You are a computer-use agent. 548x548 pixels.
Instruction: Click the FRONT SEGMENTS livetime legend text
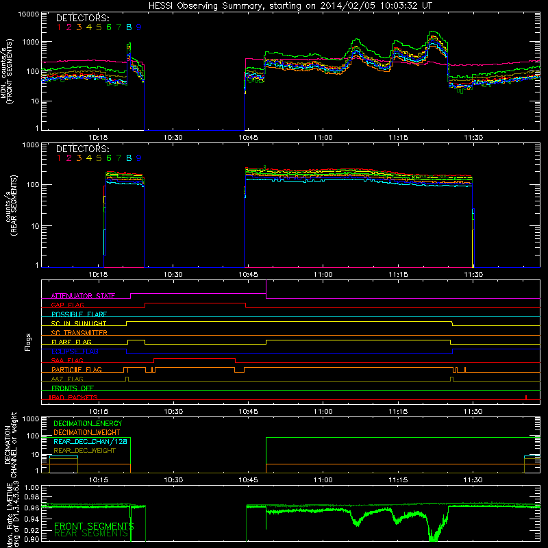[x=94, y=526]
